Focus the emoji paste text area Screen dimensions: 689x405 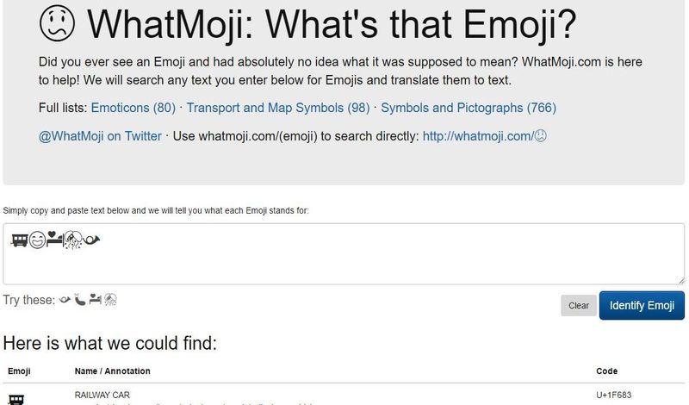coord(344,253)
